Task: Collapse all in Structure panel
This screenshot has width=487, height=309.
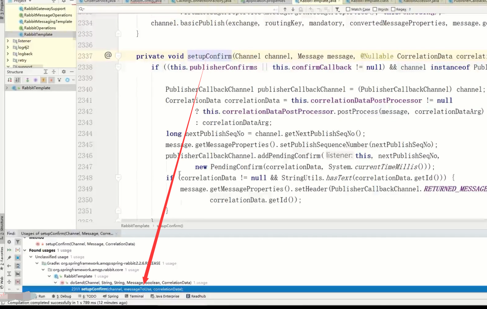Action: [54, 72]
